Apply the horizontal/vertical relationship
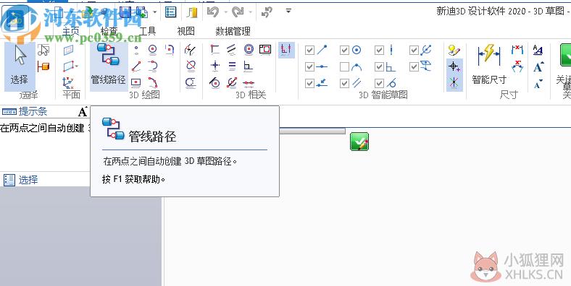The image size is (571, 286). coord(215,66)
